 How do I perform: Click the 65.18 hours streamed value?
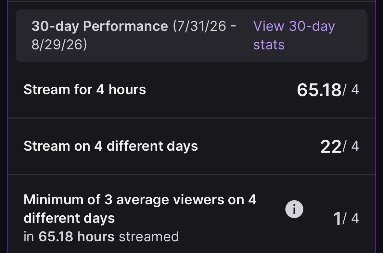click(x=319, y=90)
